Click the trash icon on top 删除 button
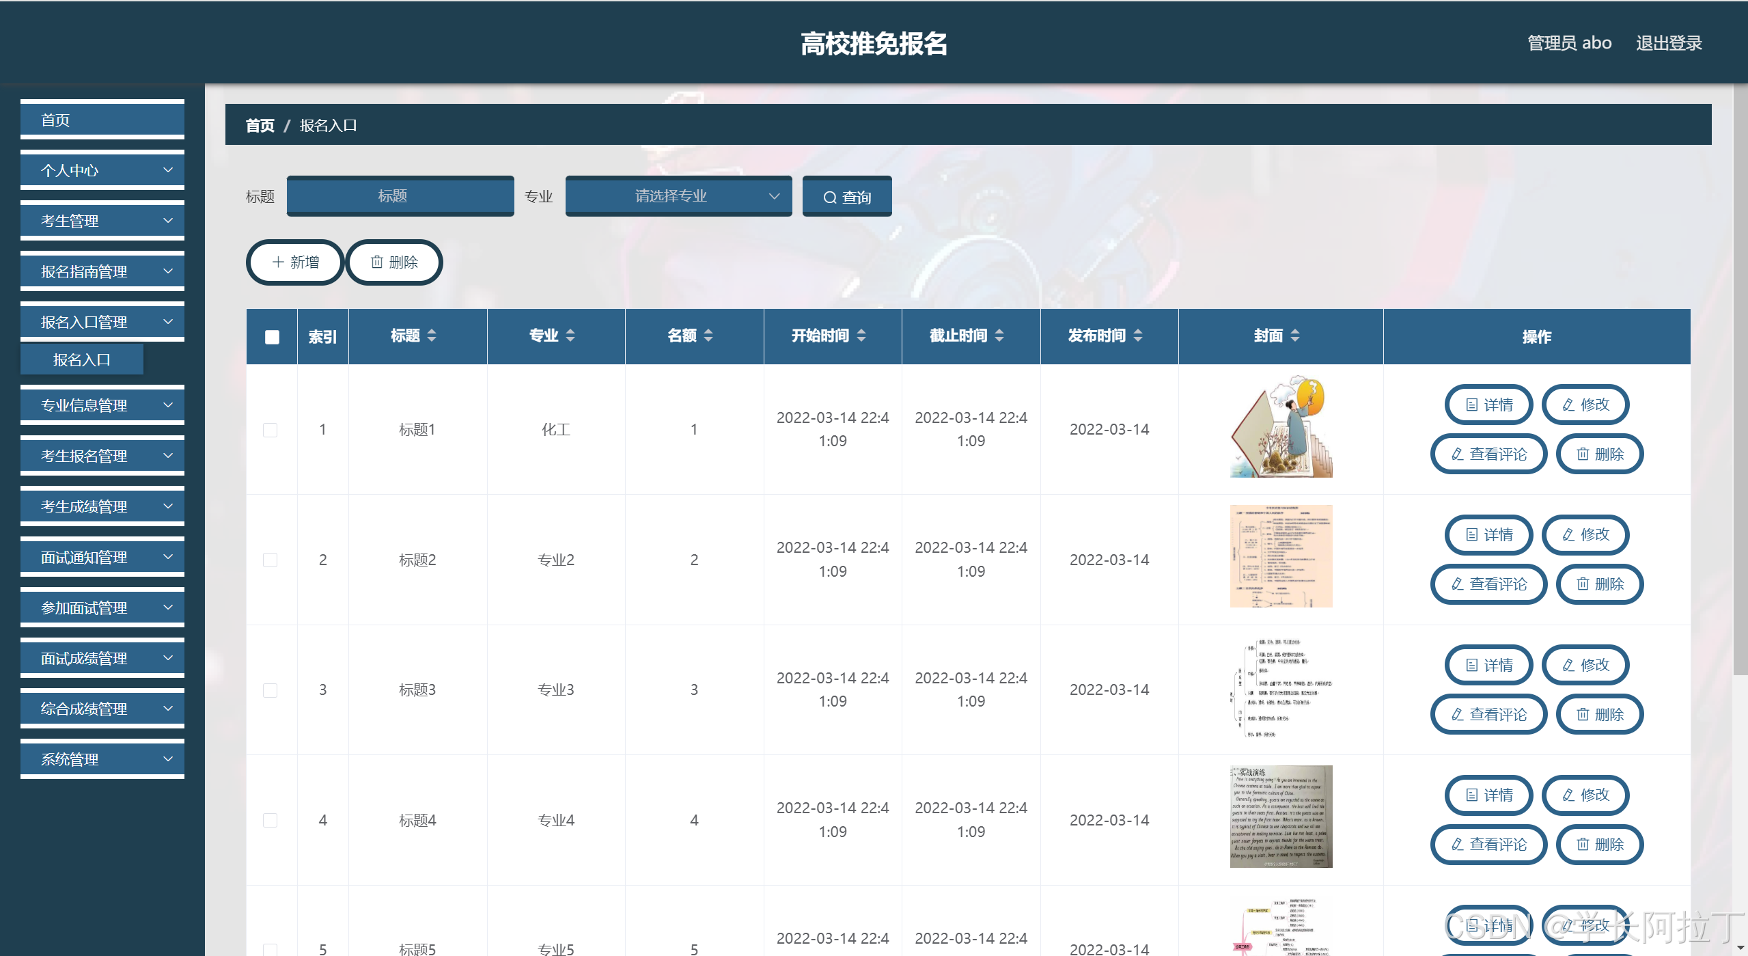This screenshot has height=956, width=1748. pyautogui.click(x=376, y=262)
